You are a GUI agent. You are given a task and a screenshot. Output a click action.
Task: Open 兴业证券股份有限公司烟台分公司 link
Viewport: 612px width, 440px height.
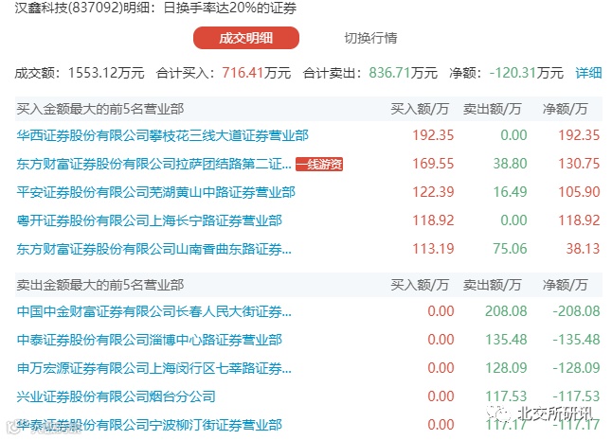pos(116,396)
